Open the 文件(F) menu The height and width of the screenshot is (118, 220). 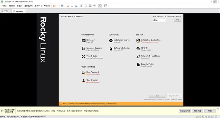(x=4, y=6)
